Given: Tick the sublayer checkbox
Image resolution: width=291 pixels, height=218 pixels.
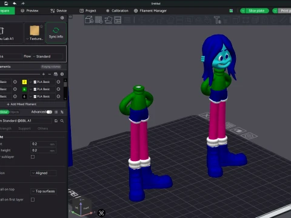Looking at the screenshot, I should (x=33, y=157).
